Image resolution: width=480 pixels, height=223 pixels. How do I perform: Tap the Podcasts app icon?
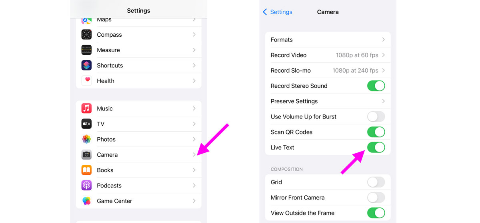point(86,186)
